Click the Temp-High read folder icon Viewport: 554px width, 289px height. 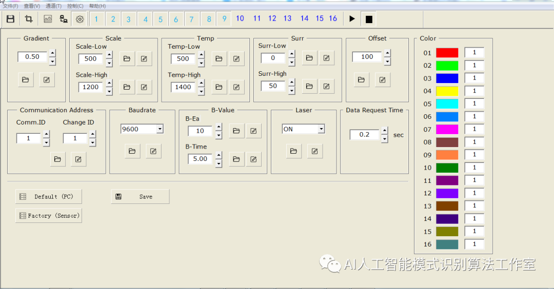219,87
